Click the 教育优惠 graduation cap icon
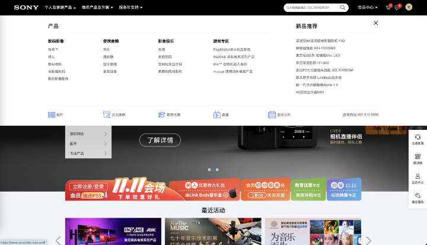427x245 pixels. click(x=162, y=114)
